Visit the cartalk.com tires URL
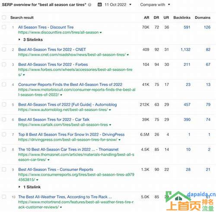 click(63, 125)
